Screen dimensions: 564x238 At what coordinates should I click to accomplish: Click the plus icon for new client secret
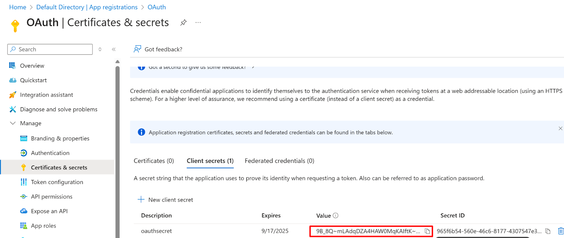141,200
